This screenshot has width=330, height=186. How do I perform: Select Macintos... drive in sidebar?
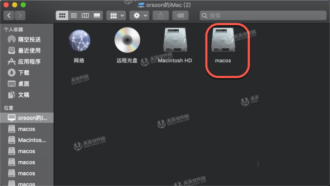point(27,140)
